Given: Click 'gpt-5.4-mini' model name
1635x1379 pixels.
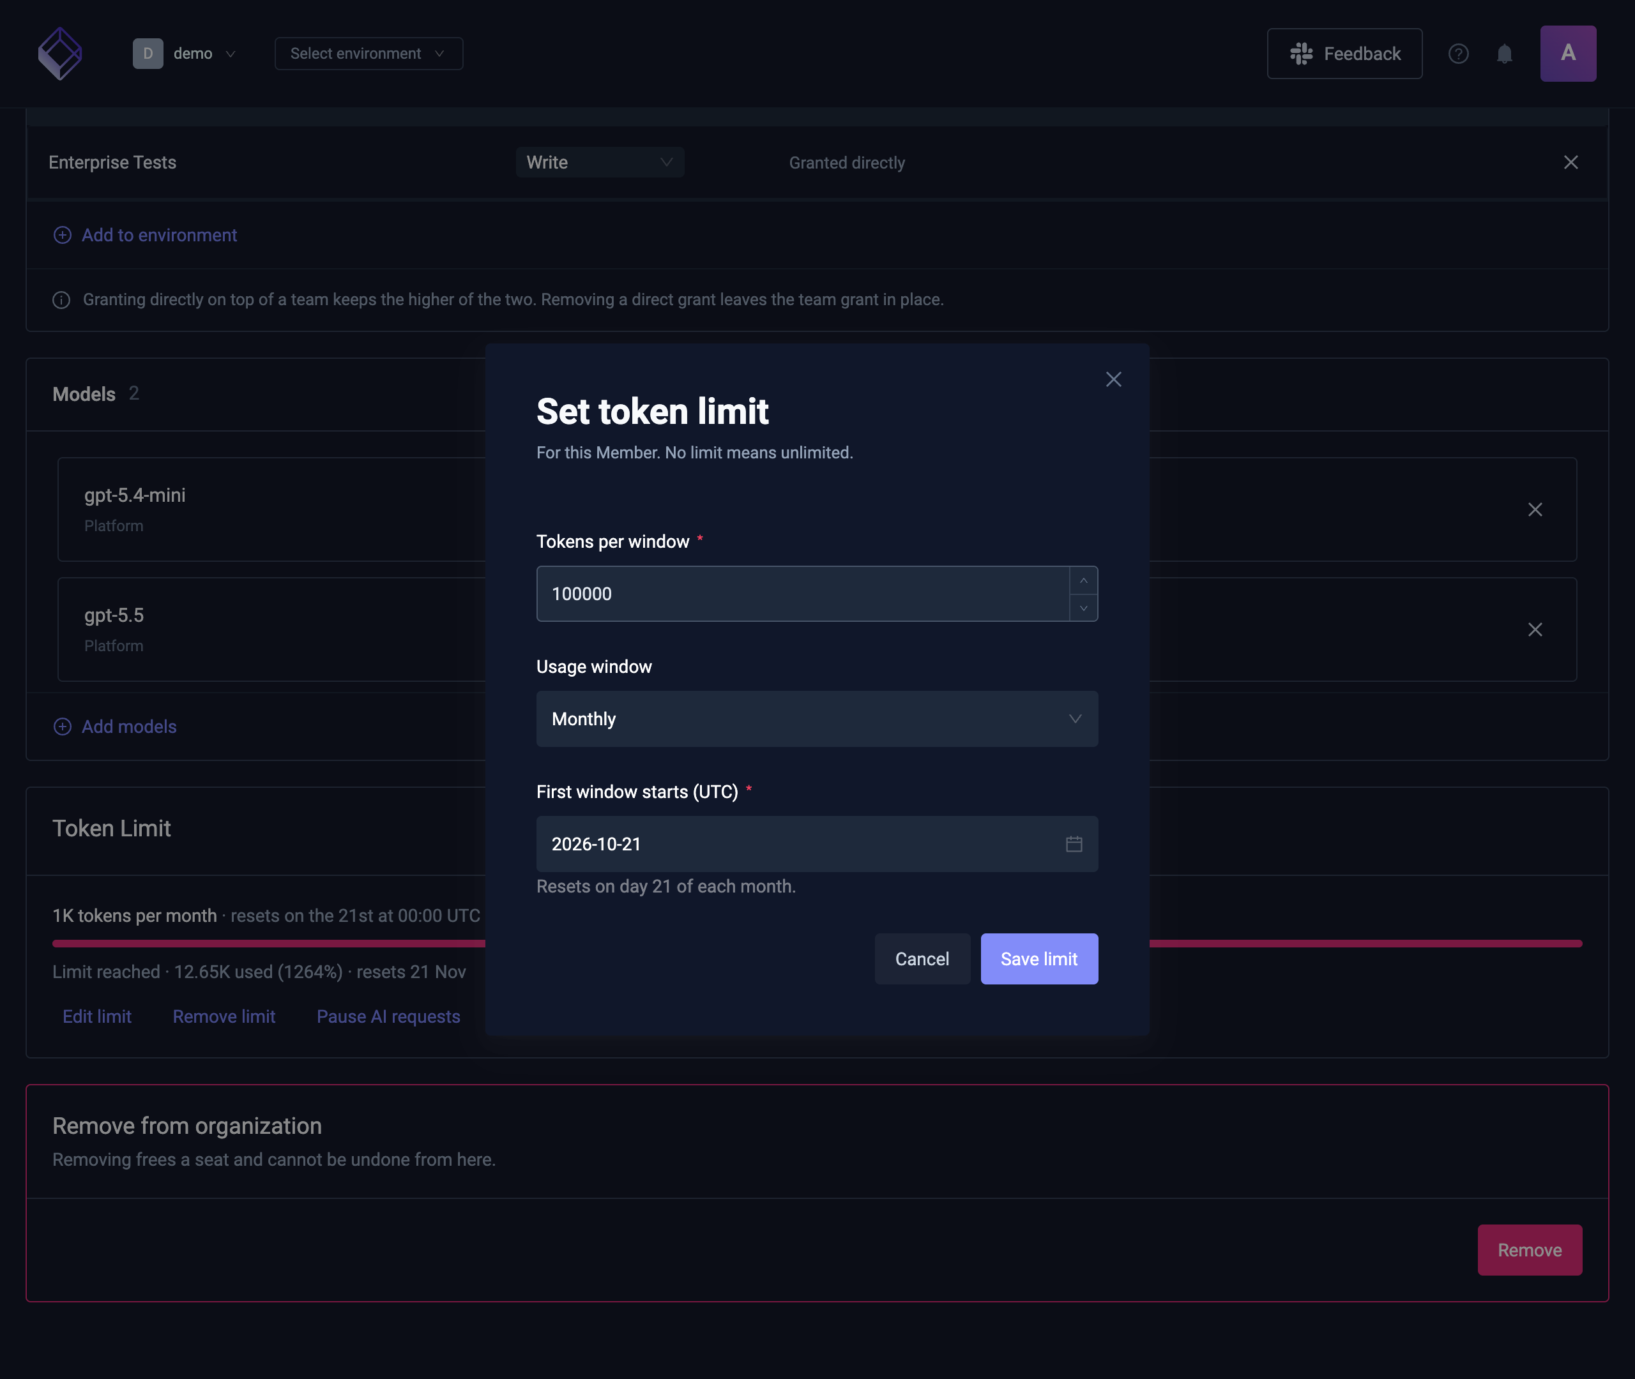Looking at the screenshot, I should (135, 495).
